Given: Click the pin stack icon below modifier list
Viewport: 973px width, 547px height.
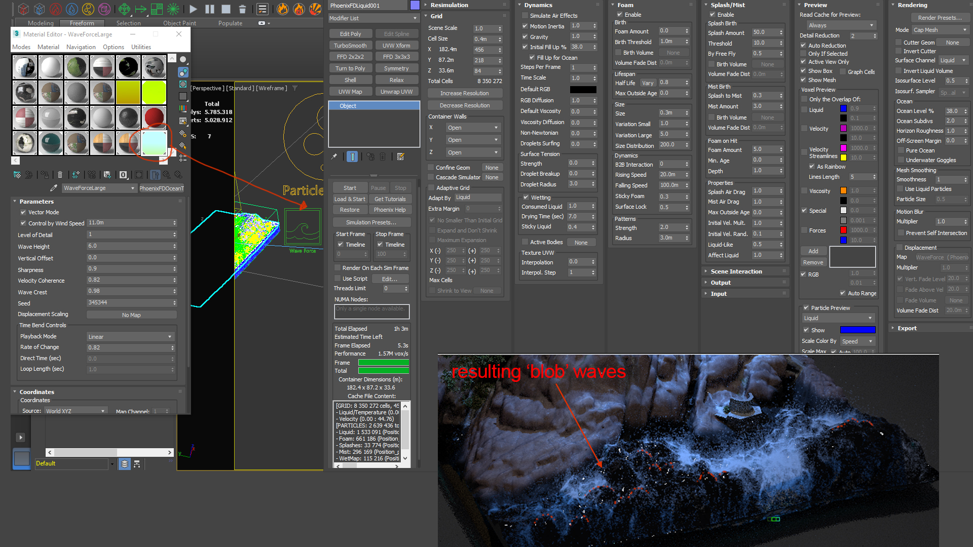Looking at the screenshot, I should click(x=334, y=157).
